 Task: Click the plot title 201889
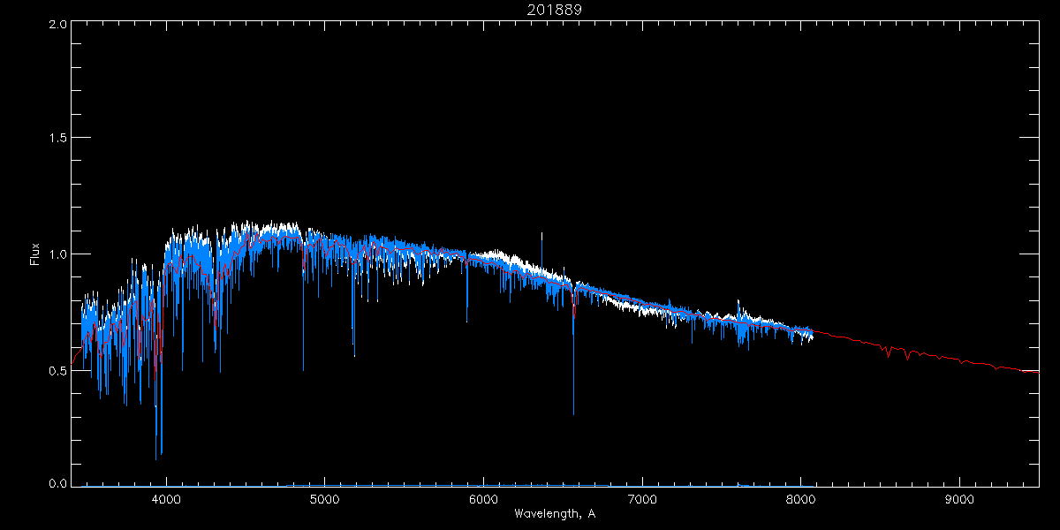(x=555, y=10)
